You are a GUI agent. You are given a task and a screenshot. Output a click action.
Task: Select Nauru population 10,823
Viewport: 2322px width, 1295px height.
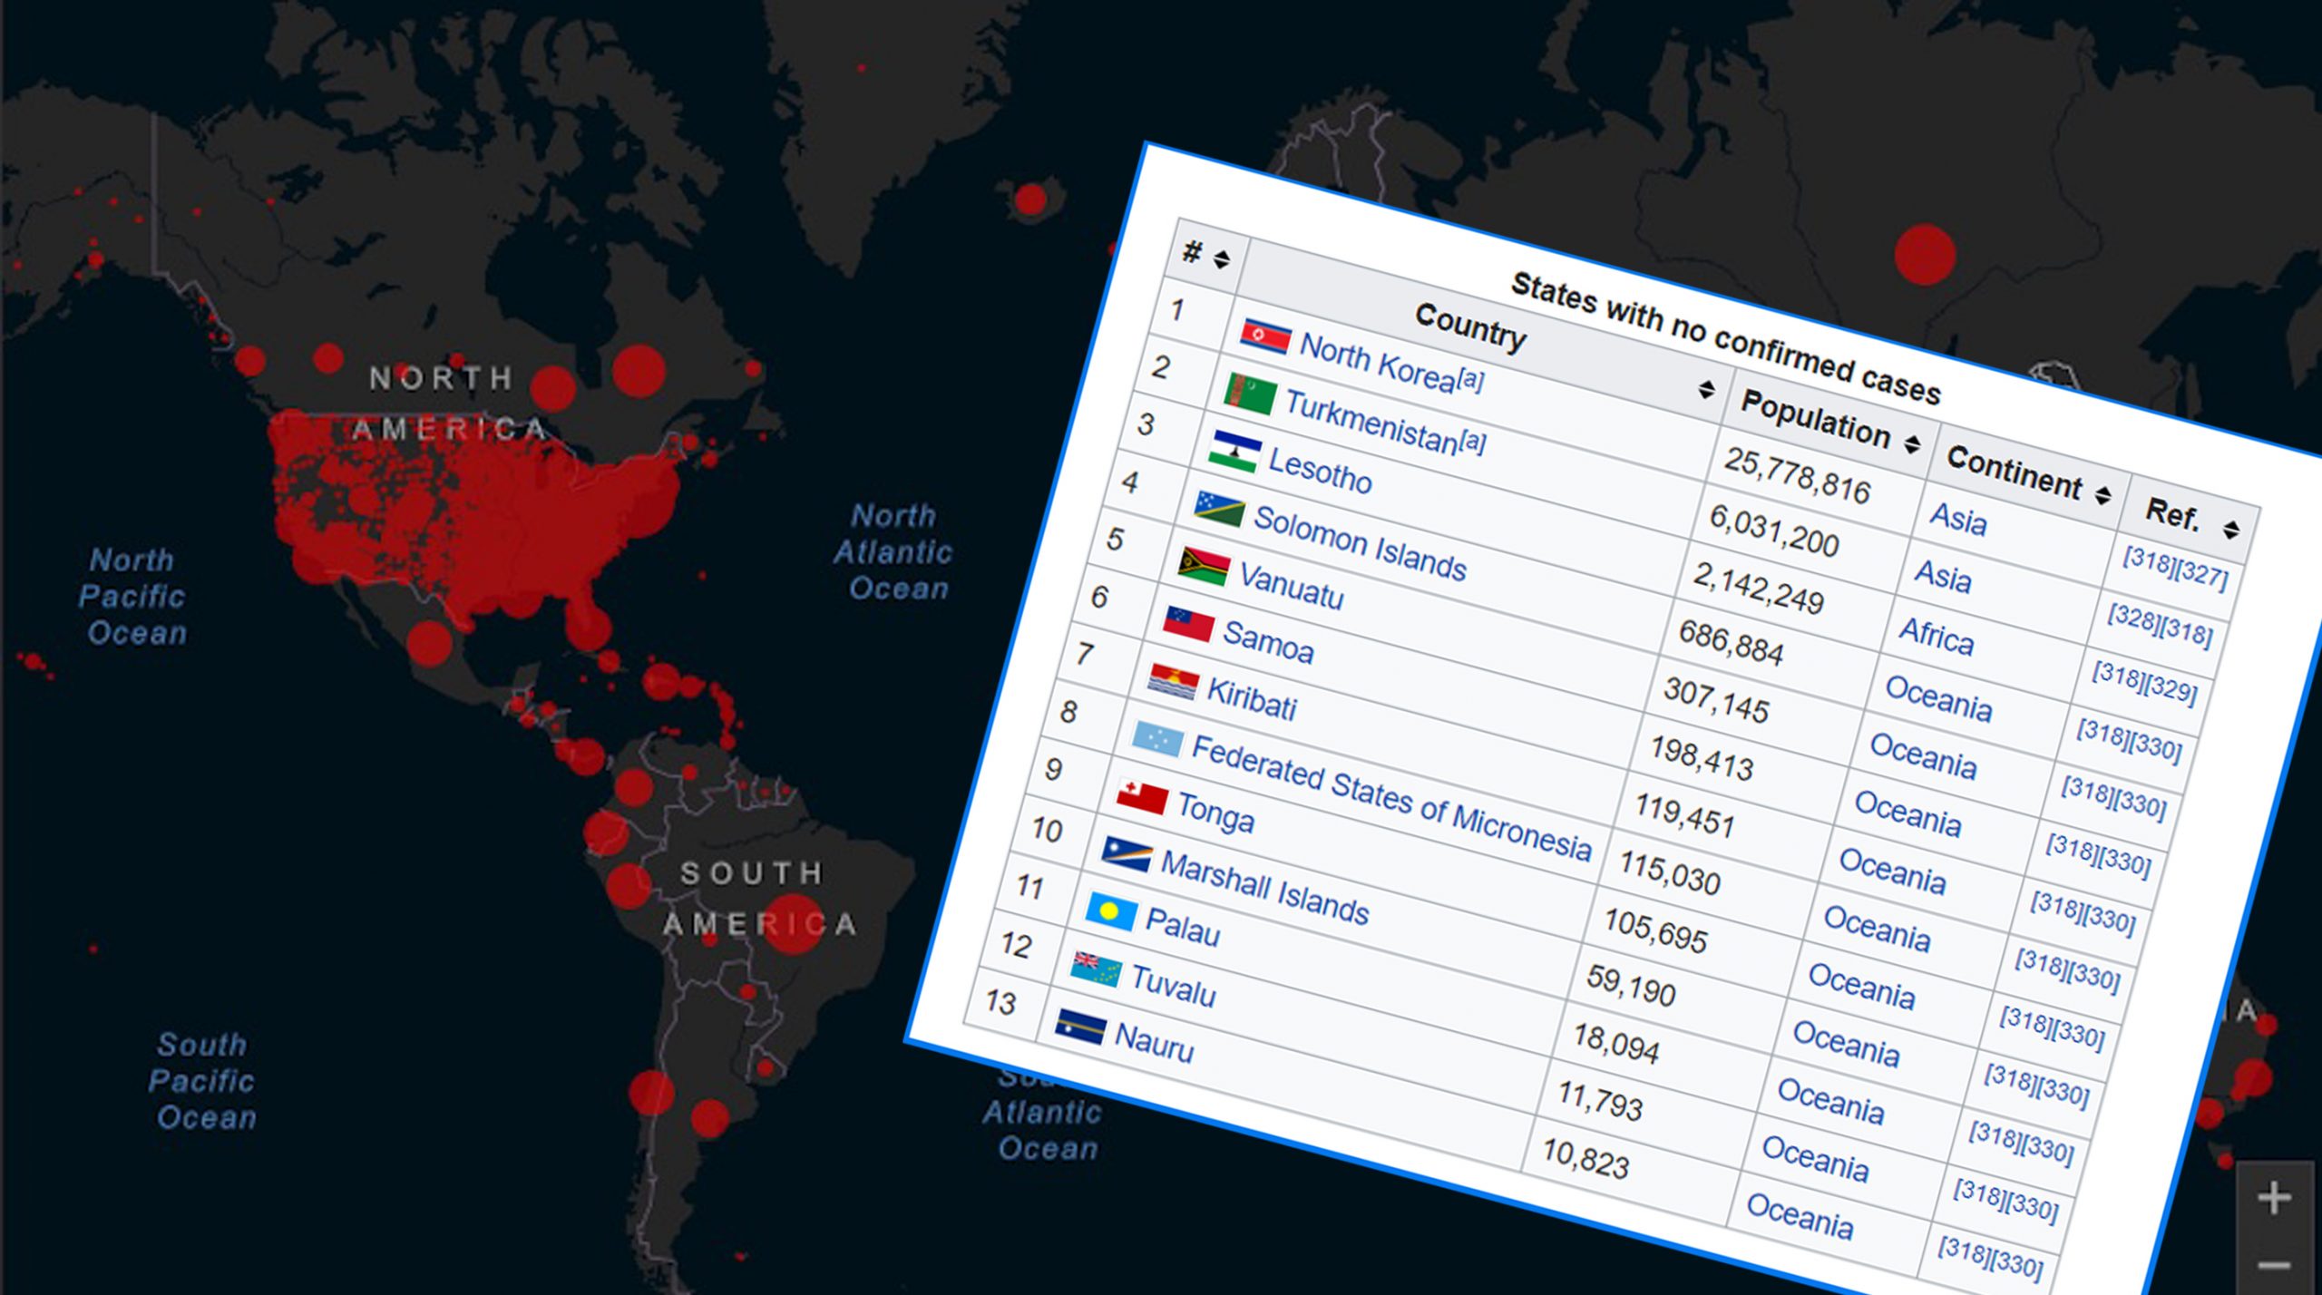point(1585,1159)
